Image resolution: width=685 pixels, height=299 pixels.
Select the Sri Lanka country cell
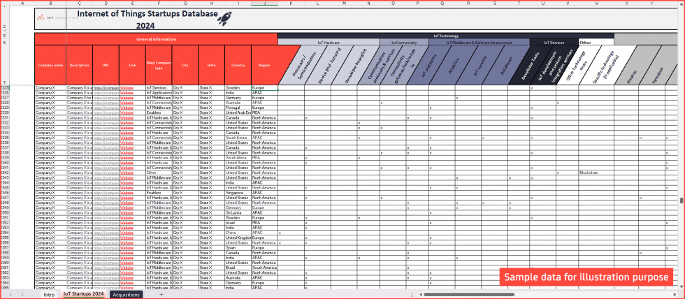[238, 212]
